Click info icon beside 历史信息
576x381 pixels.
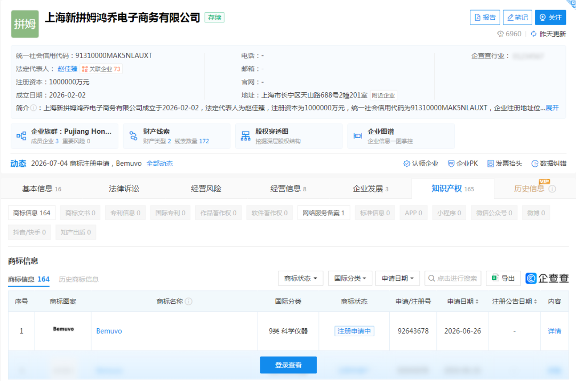point(552,189)
